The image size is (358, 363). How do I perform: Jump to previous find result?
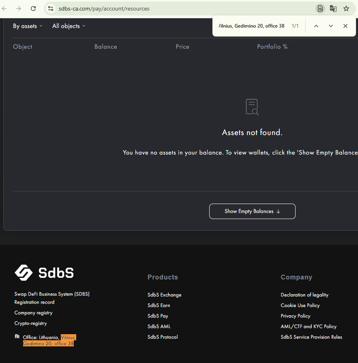(x=316, y=26)
